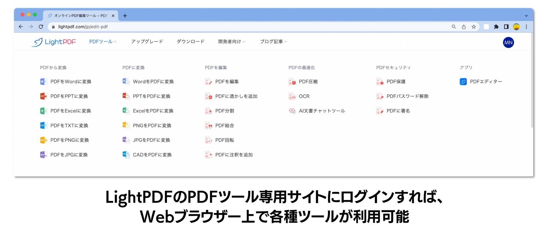Open PDFエディター link
This screenshot has width=549, height=233.
click(486, 82)
